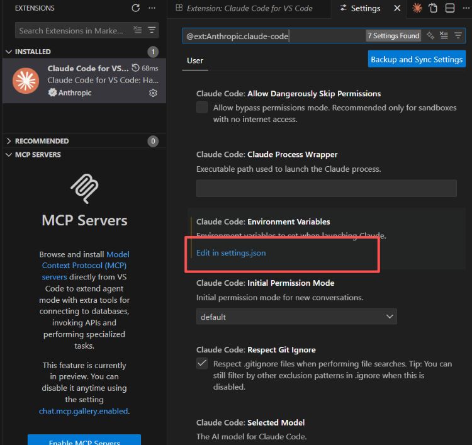Enable Allow Dangerously Skip Permissions checkbox

pyautogui.click(x=202, y=107)
